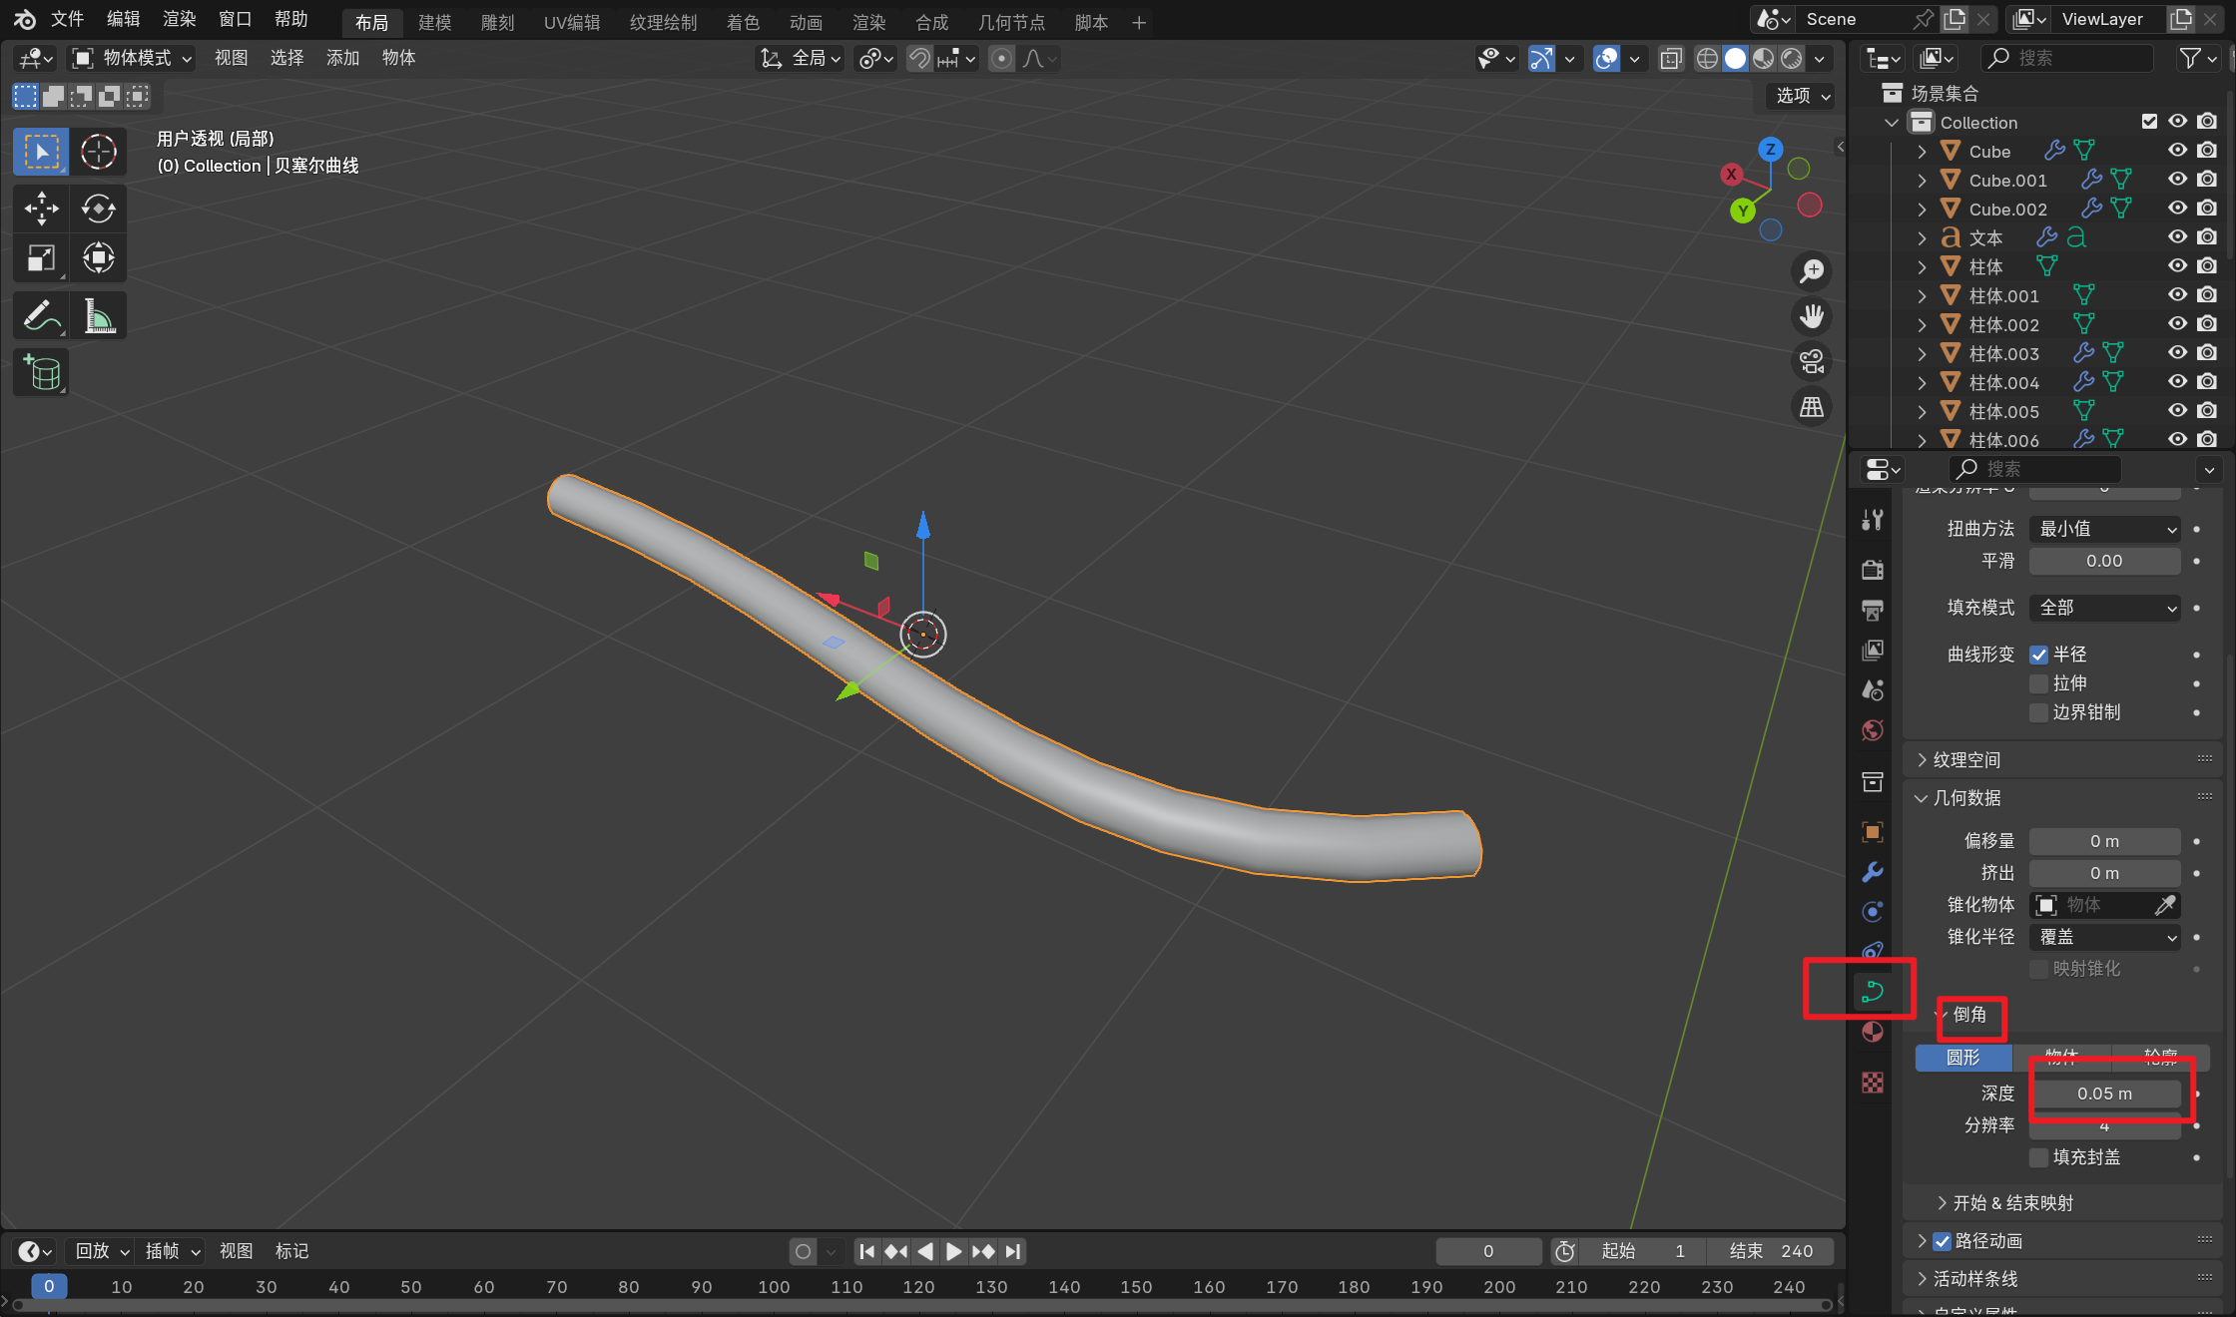
Task: Activate the Measure ruler tool
Action: [98, 316]
